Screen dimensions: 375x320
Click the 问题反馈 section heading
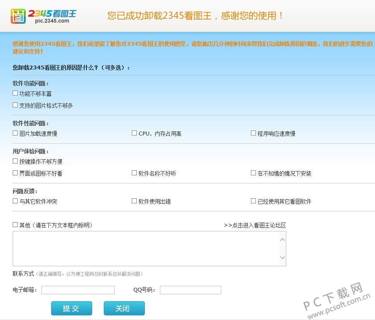pyautogui.click(x=25, y=191)
